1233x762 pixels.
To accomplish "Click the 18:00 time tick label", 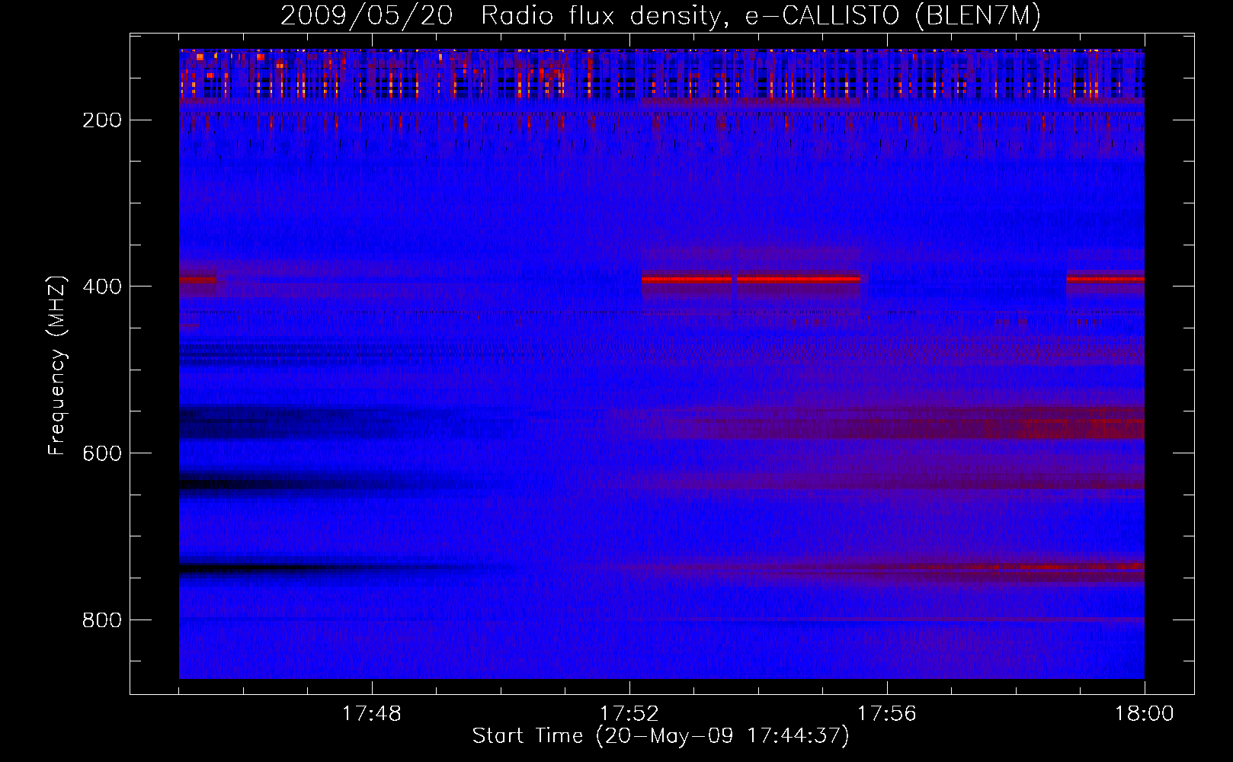I will tap(1145, 713).
